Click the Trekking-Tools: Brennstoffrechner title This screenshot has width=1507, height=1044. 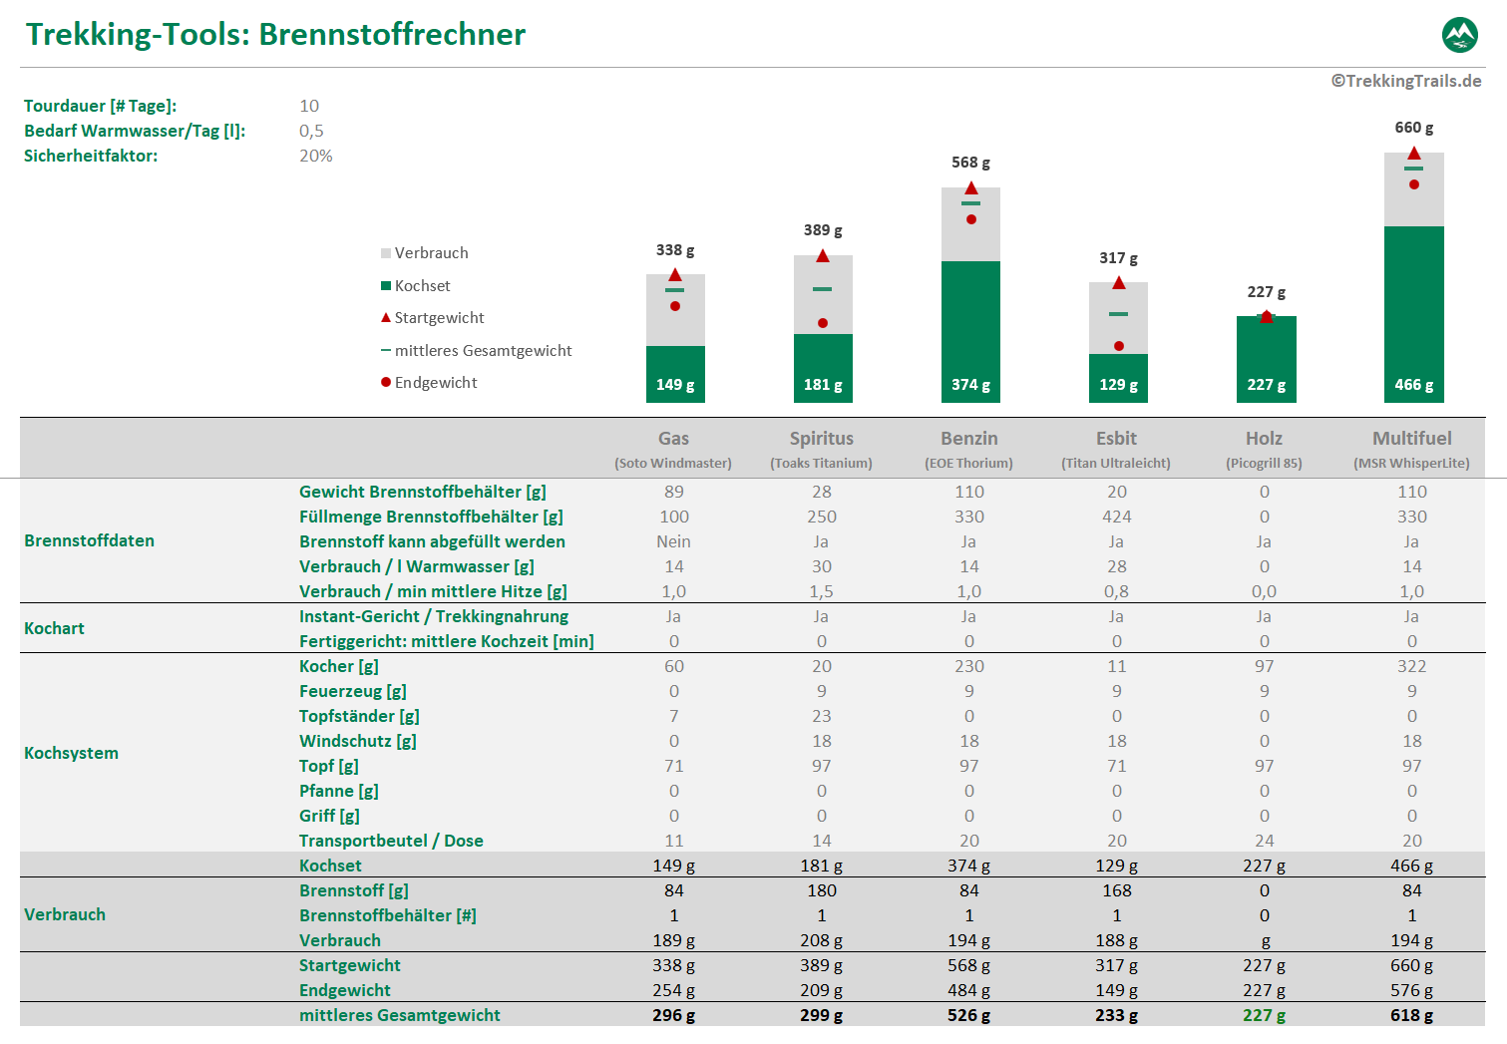[275, 34]
